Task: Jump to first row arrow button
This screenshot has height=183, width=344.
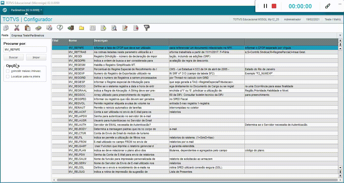Action: tap(340, 40)
